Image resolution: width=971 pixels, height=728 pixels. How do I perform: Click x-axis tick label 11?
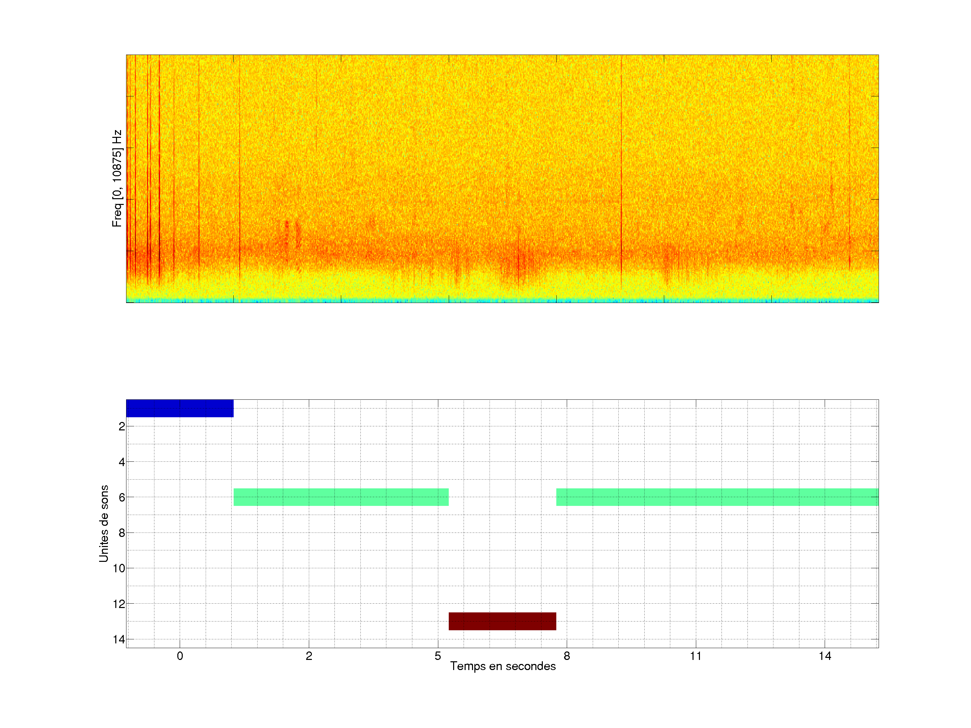(695, 656)
